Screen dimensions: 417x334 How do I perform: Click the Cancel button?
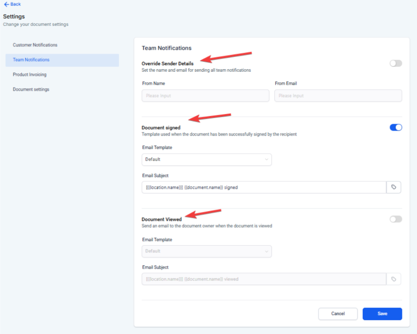point(338,314)
